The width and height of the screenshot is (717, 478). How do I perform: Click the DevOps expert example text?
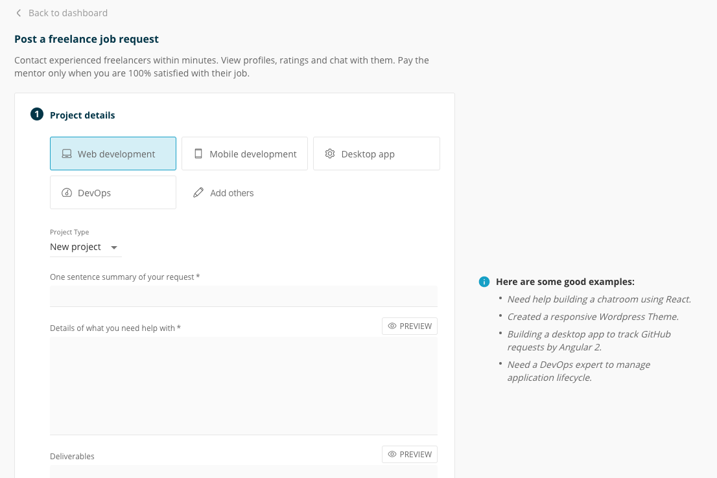point(578,371)
